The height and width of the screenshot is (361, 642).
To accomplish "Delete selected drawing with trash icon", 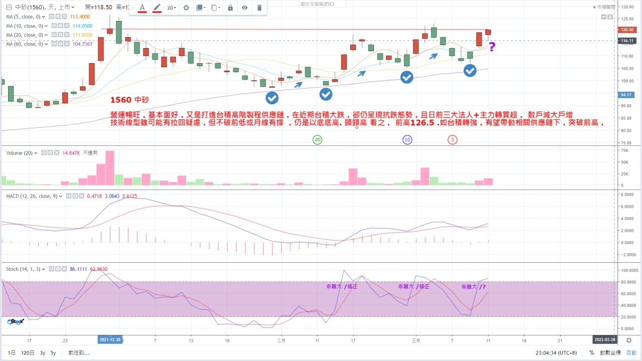I will tap(259, 8).
